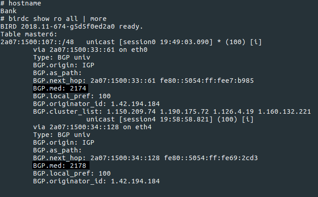Click the highlighted BGP.med 2174 entry
Image resolution: width=318 pixels, height=197 pixels.
[61, 88]
